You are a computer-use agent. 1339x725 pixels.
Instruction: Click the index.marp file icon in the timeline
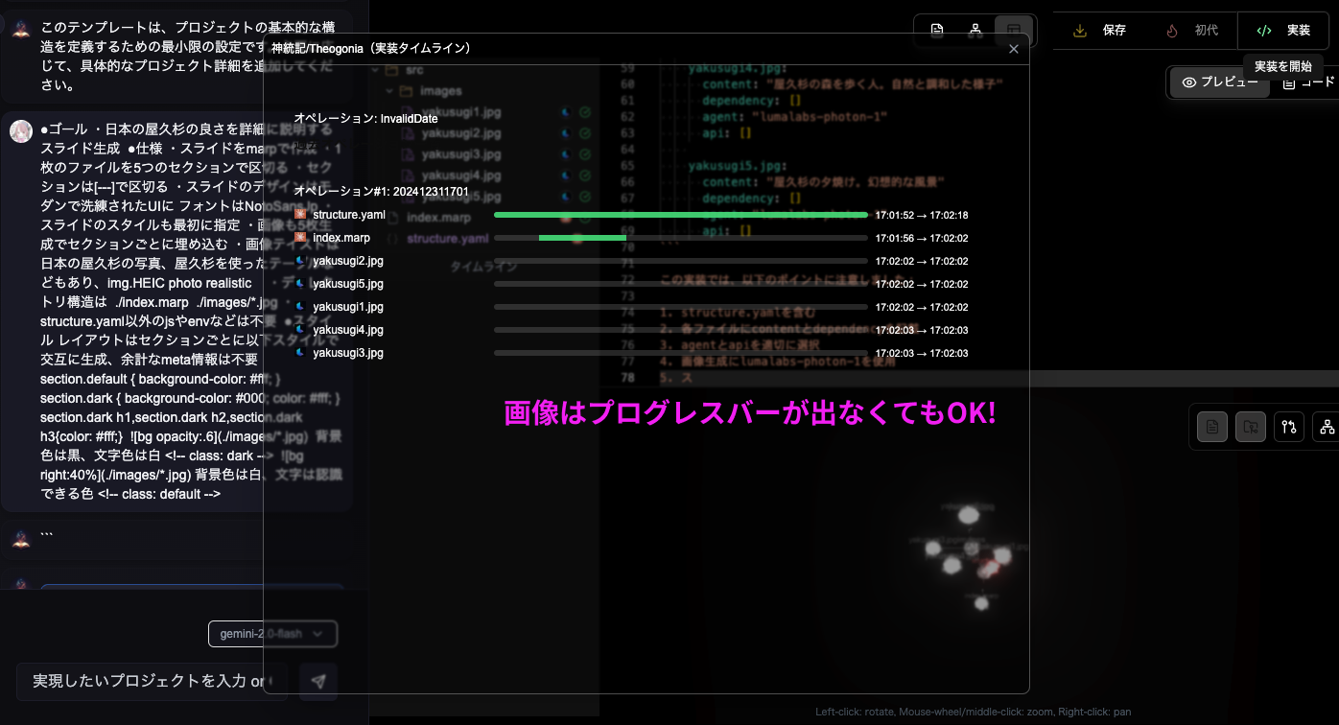(300, 238)
